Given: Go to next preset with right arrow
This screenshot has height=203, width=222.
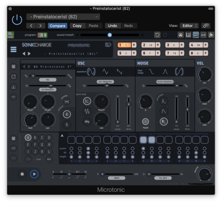Looking at the screenshot, I should [x=41, y=26].
